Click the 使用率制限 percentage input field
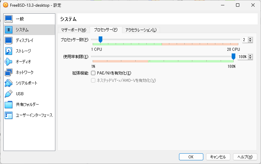The height and width of the screenshot is (164, 261). 242,57
